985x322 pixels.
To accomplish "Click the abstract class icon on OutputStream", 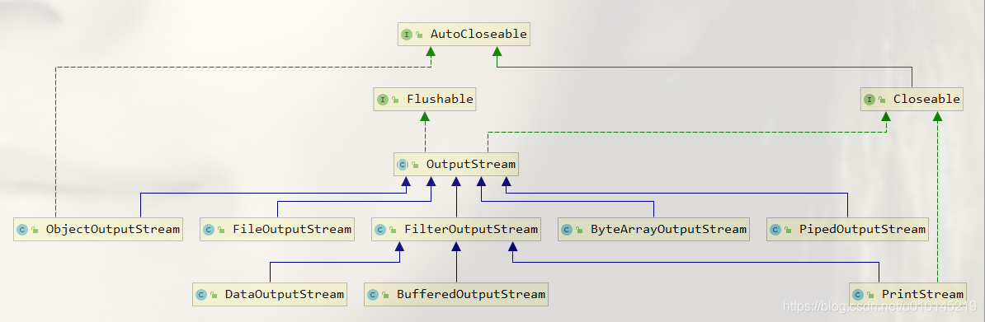I will 403,165.
